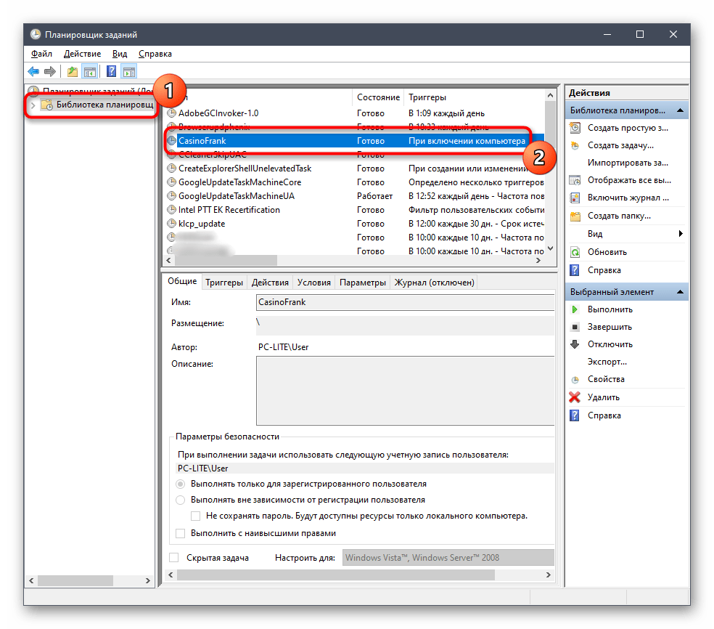
Task: Click the Task Scheduler title bar icon
Action: tap(36, 35)
